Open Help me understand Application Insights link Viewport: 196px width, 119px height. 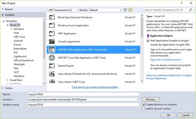point(169,75)
